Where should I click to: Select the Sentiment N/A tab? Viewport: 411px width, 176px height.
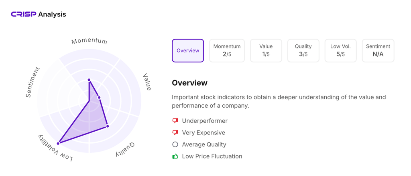(x=378, y=51)
